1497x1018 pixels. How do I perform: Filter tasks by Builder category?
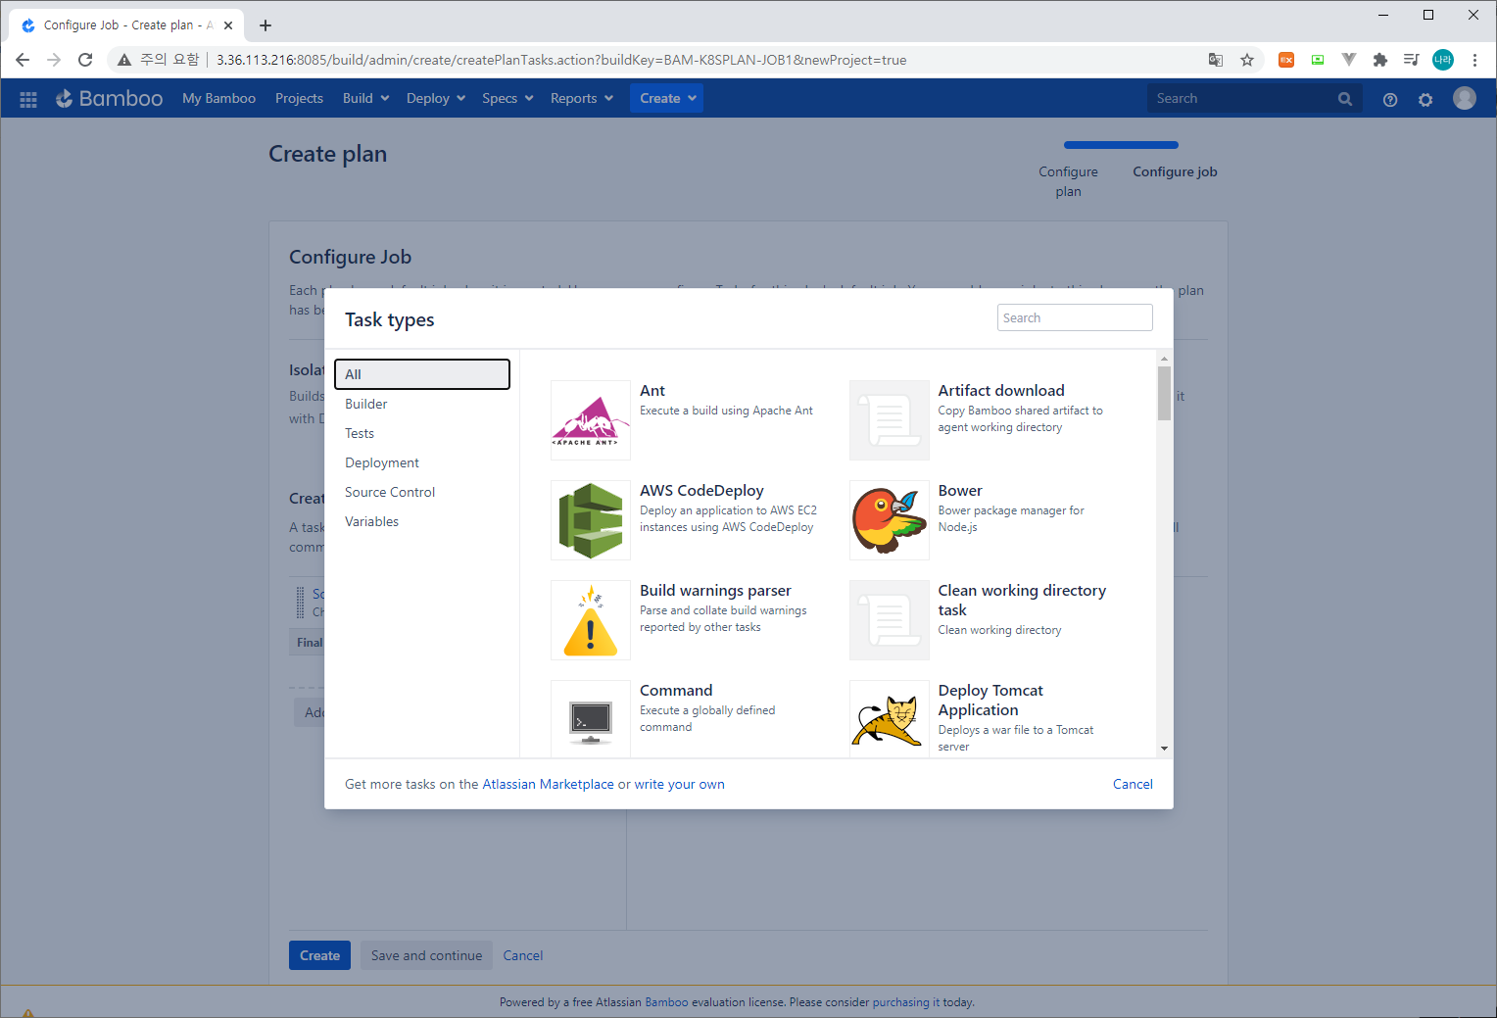point(422,404)
